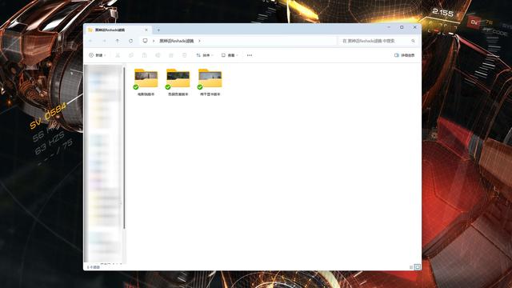512x288 pixels.
Task: Open the Sort dropdown menu
Action: [x=205, y=55]
